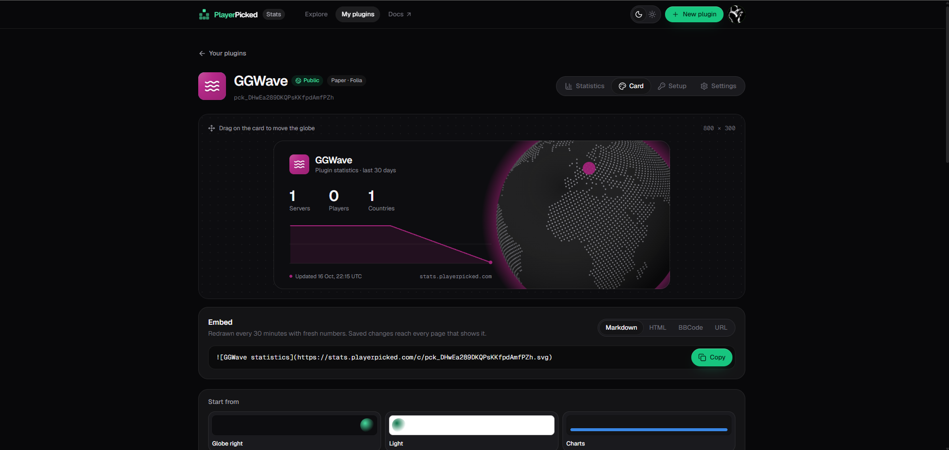The width and height of the screenshot is (949, 450).
Task: Switch to light theme sun icon
Action: point(652,14)
